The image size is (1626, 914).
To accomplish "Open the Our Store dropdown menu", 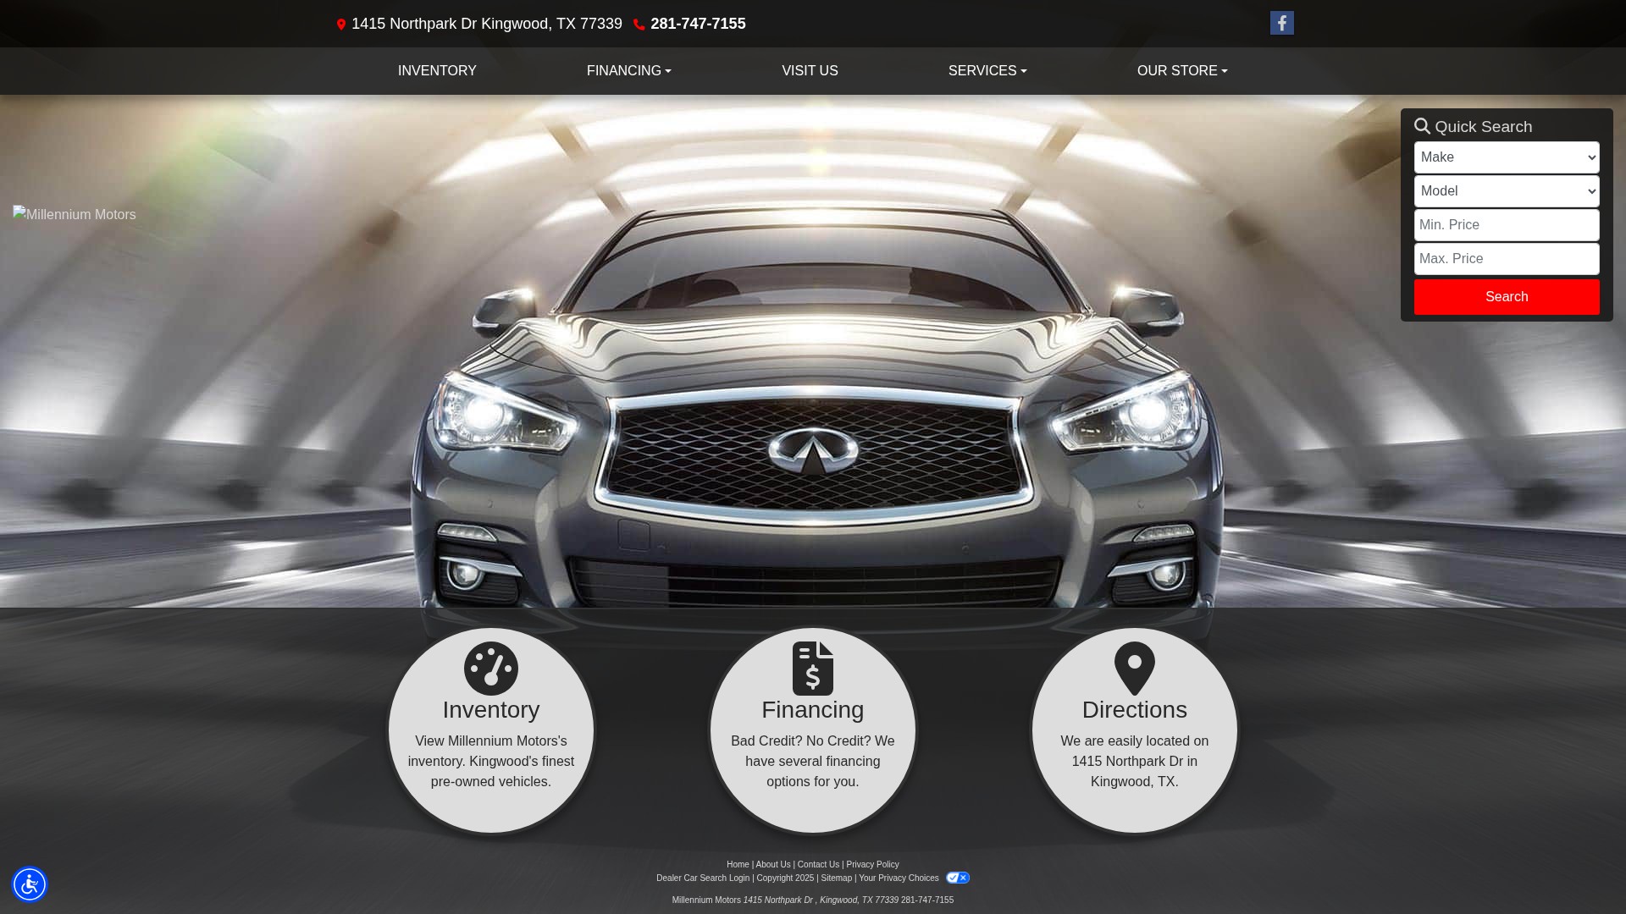I will 1182,71.
